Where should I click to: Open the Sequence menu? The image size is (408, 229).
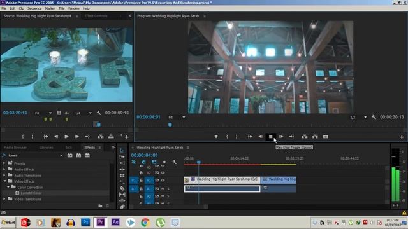click(x=34, y=8)
